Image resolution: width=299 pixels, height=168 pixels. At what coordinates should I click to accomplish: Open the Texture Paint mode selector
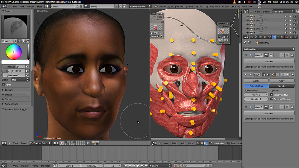tap(40, 143)
